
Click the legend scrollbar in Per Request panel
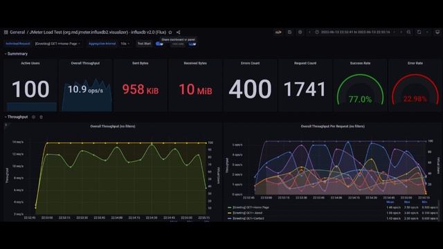click(439, 210)
